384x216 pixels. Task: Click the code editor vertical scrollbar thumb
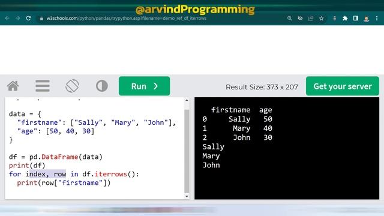pyautogui.click(x=187, y=151)
